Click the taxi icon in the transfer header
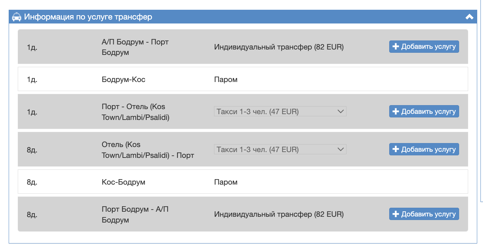This screenshot has width=483, height=250. [16, 17]
